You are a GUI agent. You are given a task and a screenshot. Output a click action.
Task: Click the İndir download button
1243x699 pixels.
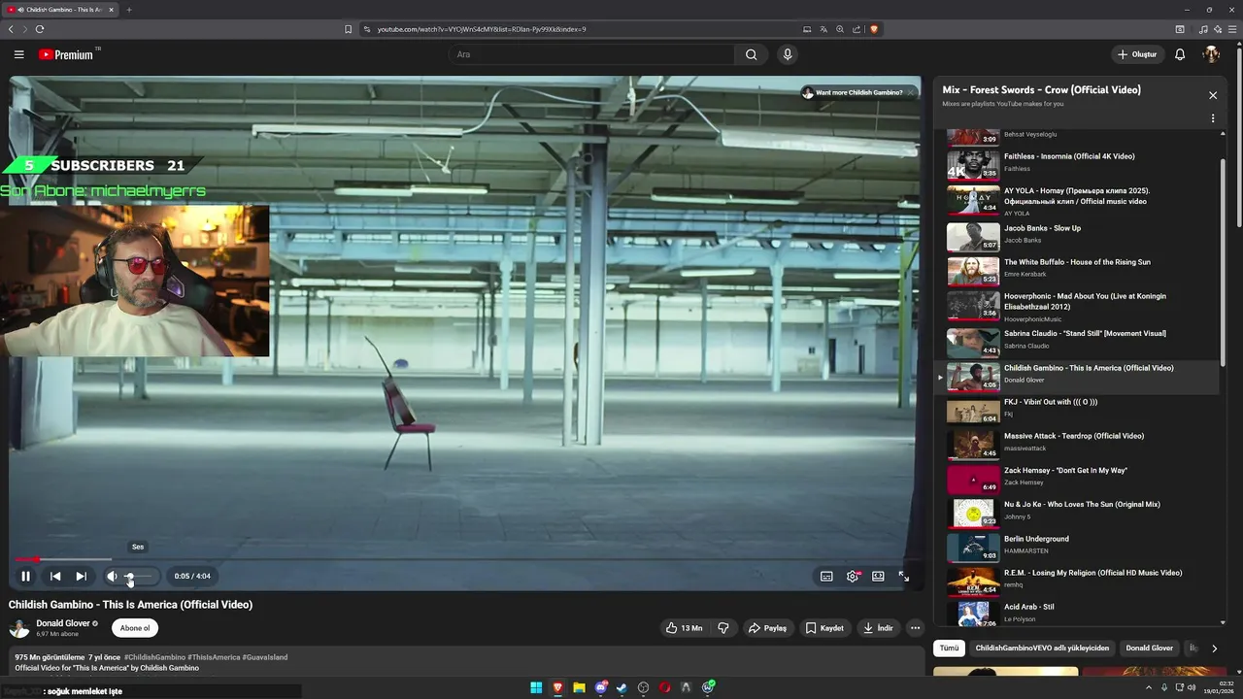click(x=878, y=628)
